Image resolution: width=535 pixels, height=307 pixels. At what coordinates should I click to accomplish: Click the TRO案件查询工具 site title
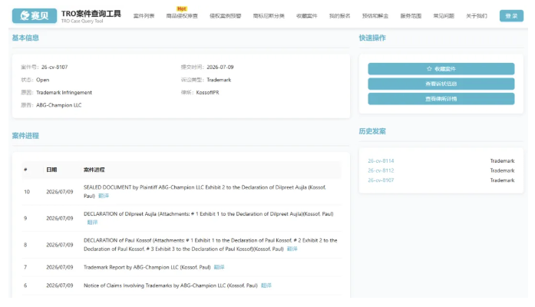click(x=91, y=14)
